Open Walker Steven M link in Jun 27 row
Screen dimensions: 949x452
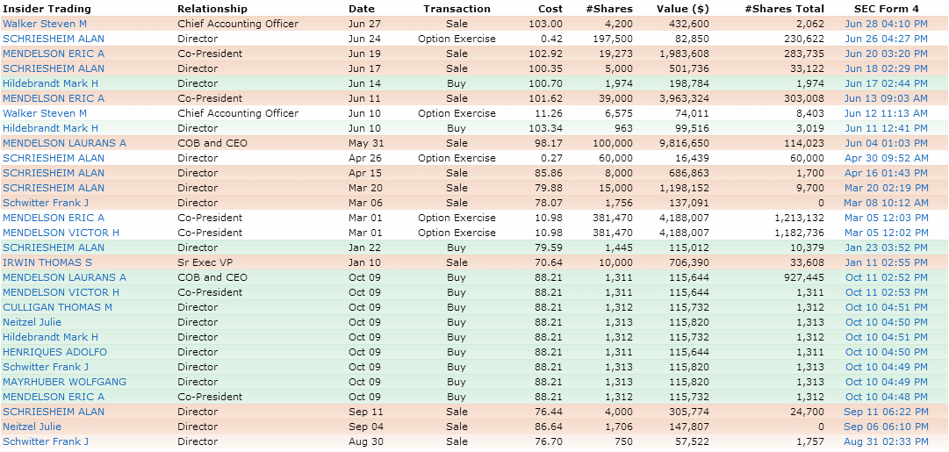(x=45, y=25)
